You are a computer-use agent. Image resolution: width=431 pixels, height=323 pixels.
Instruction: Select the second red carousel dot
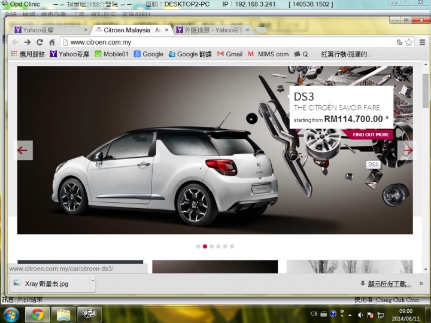coord(205,246)
